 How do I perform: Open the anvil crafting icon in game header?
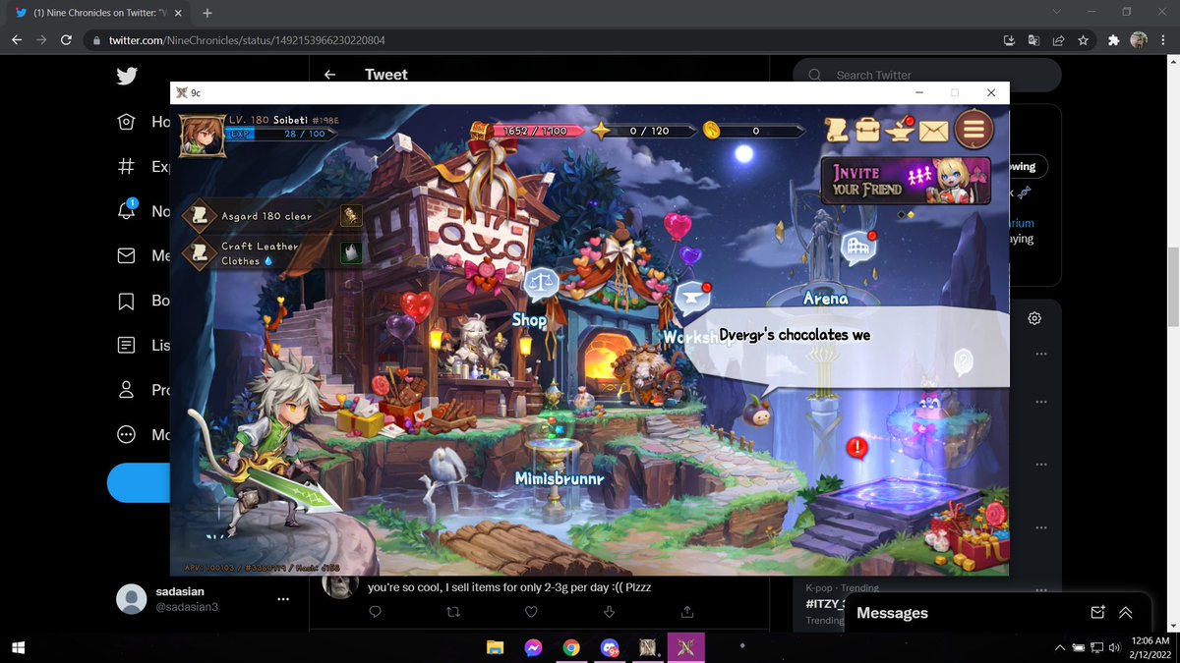tap(900, 129)
